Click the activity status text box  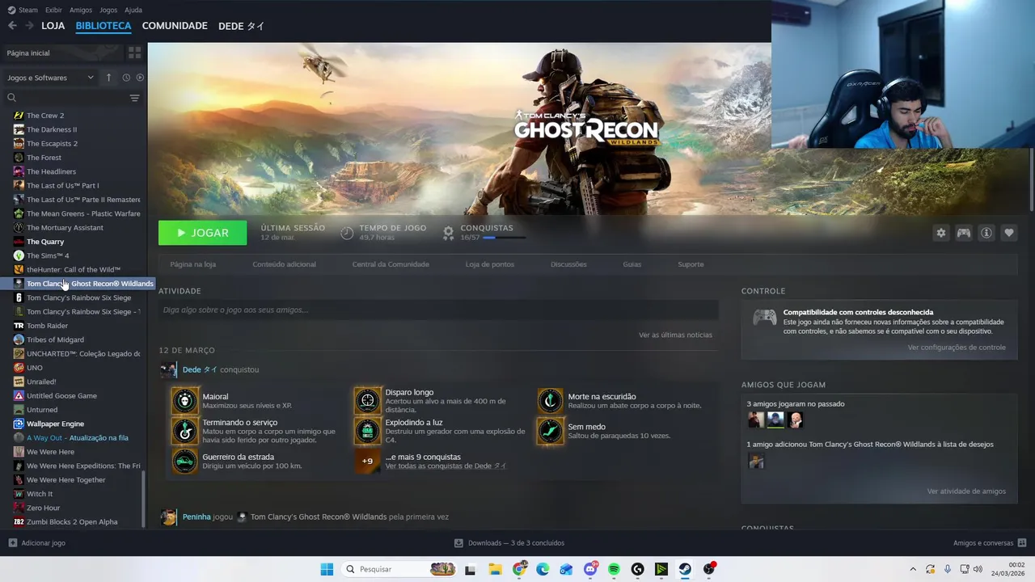pos(438,310)
